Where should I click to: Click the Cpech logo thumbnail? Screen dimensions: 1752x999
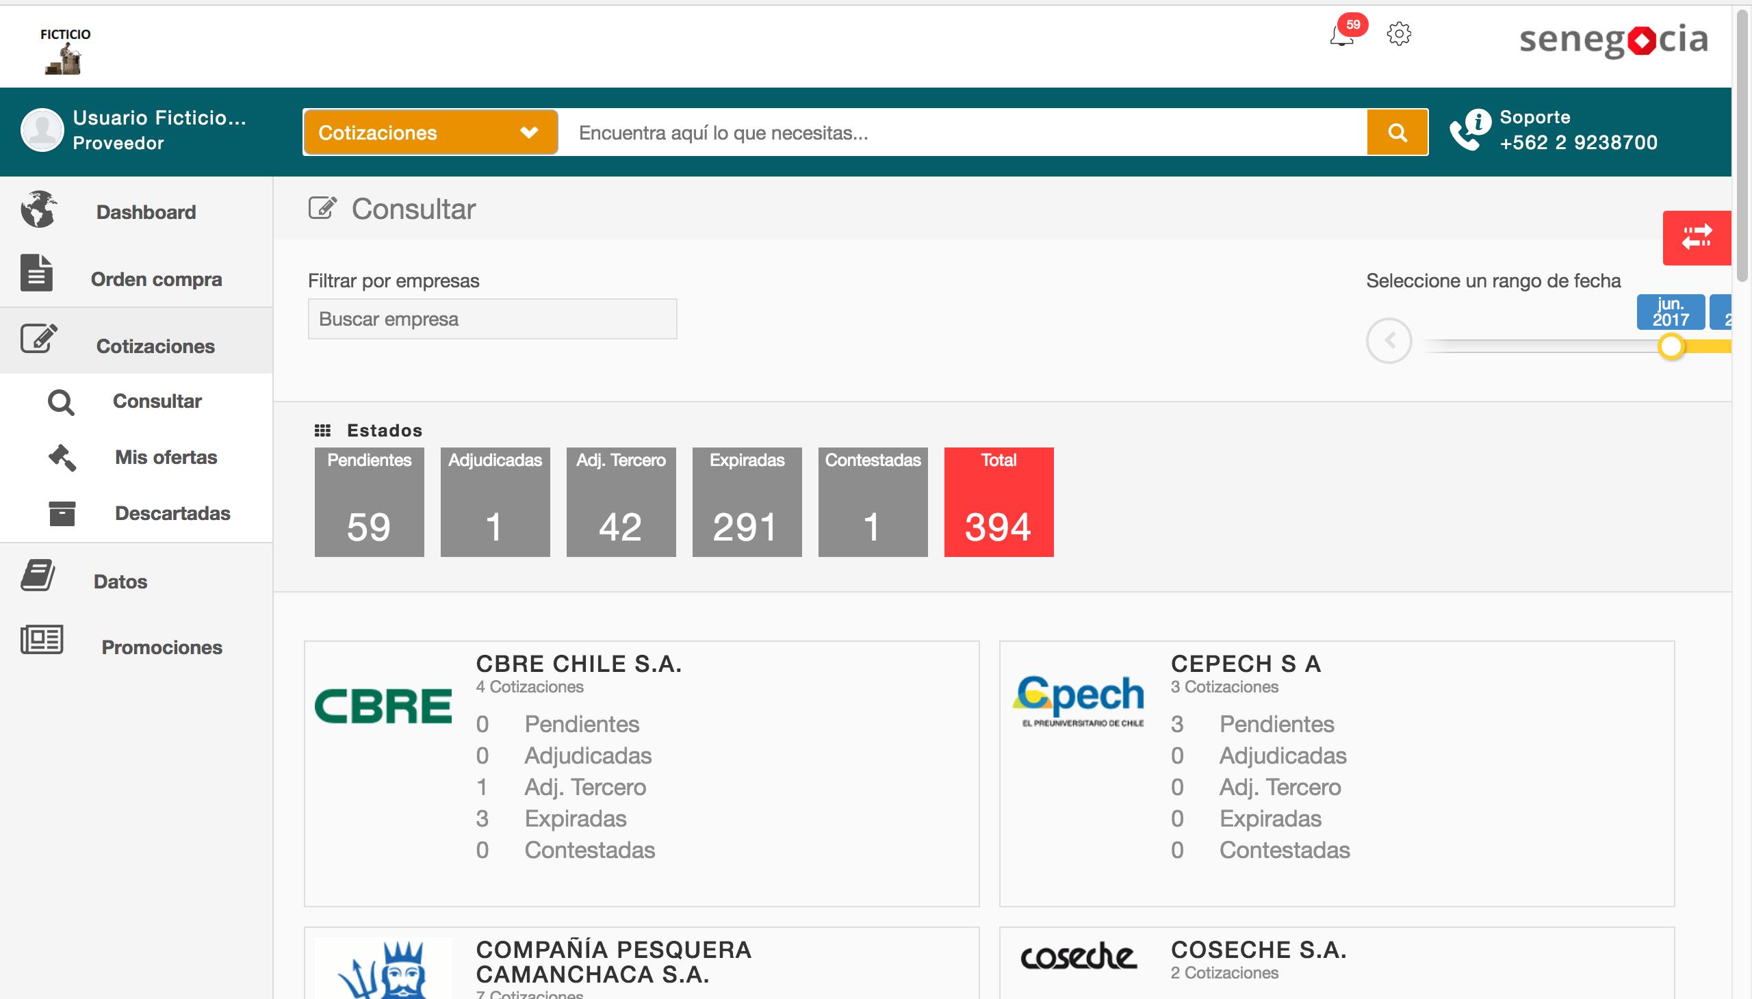tap(1079, 701)
